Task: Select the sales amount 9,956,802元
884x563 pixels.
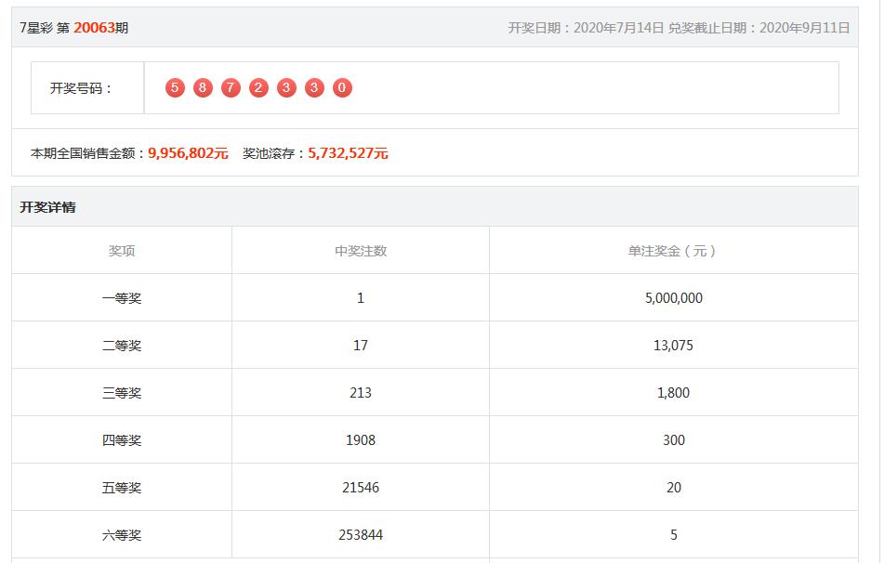Action: click(188, 153)
